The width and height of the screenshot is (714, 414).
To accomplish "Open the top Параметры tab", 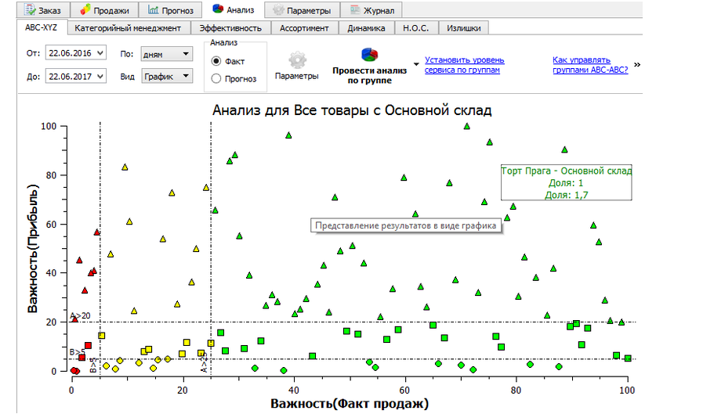I will pyautogui.click(x=303, y=10).
